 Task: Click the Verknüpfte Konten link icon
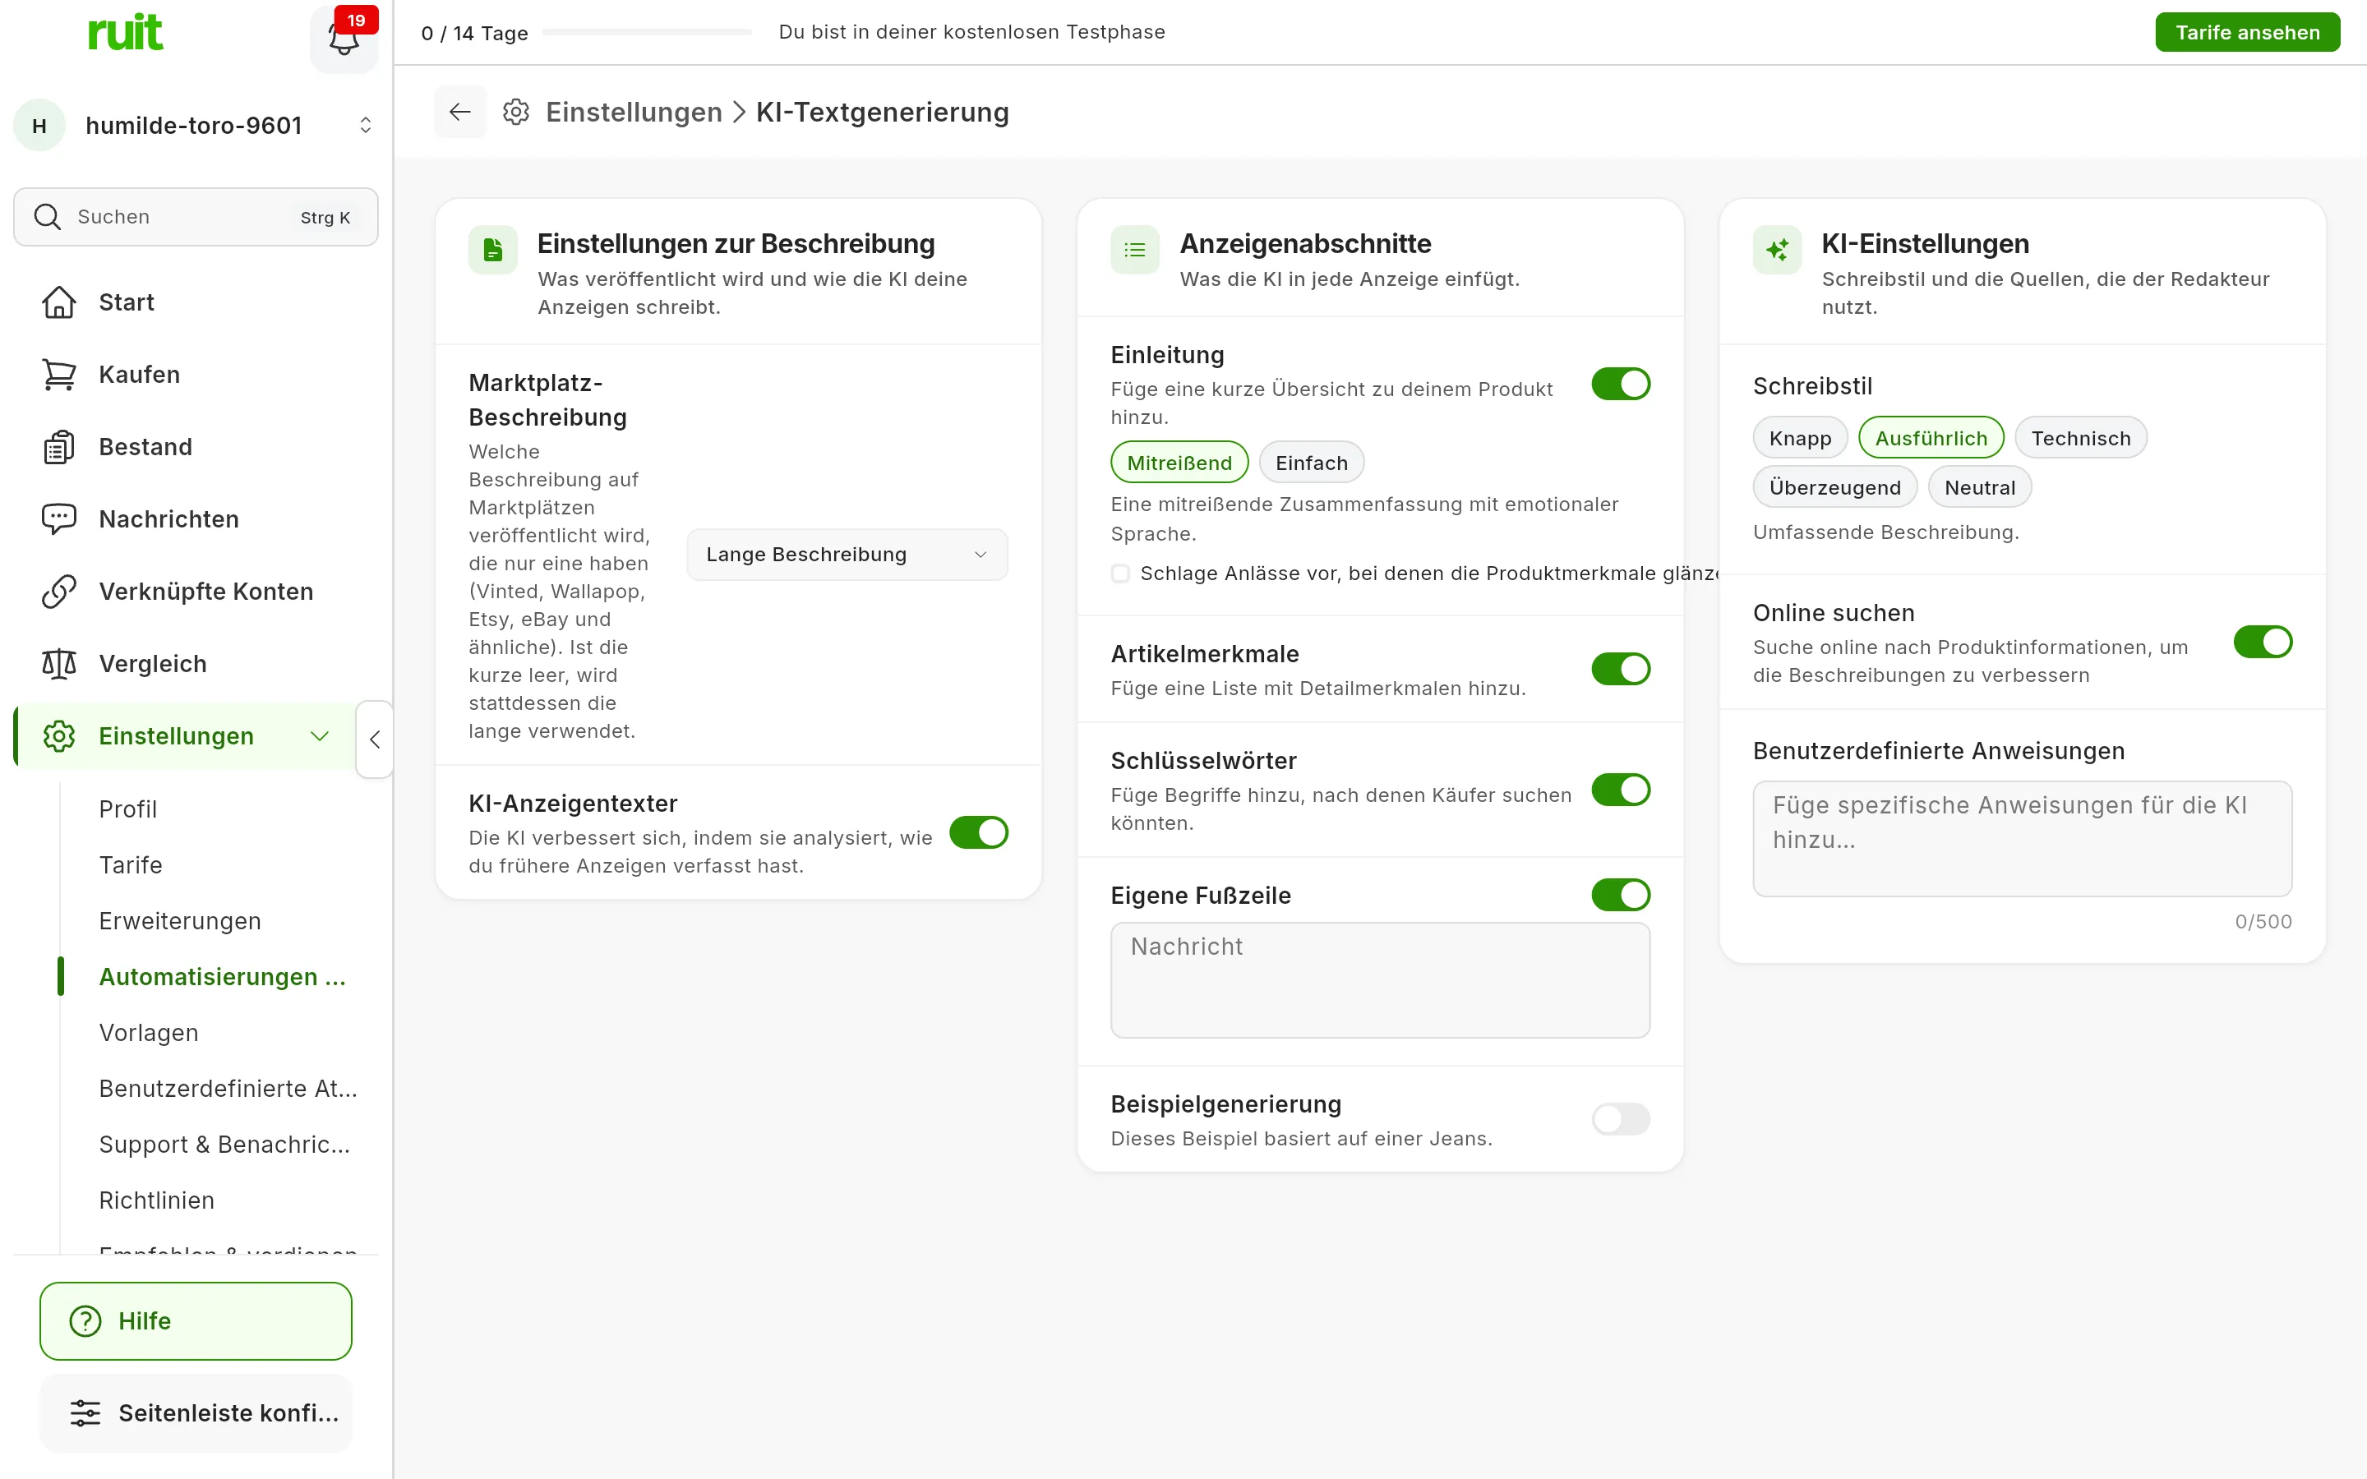tap(58, 592)
